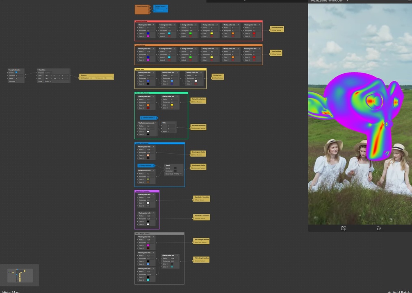The image size is (412, 293).
Task: Select the PBR + Bright outline comment header
Action: 159,234
